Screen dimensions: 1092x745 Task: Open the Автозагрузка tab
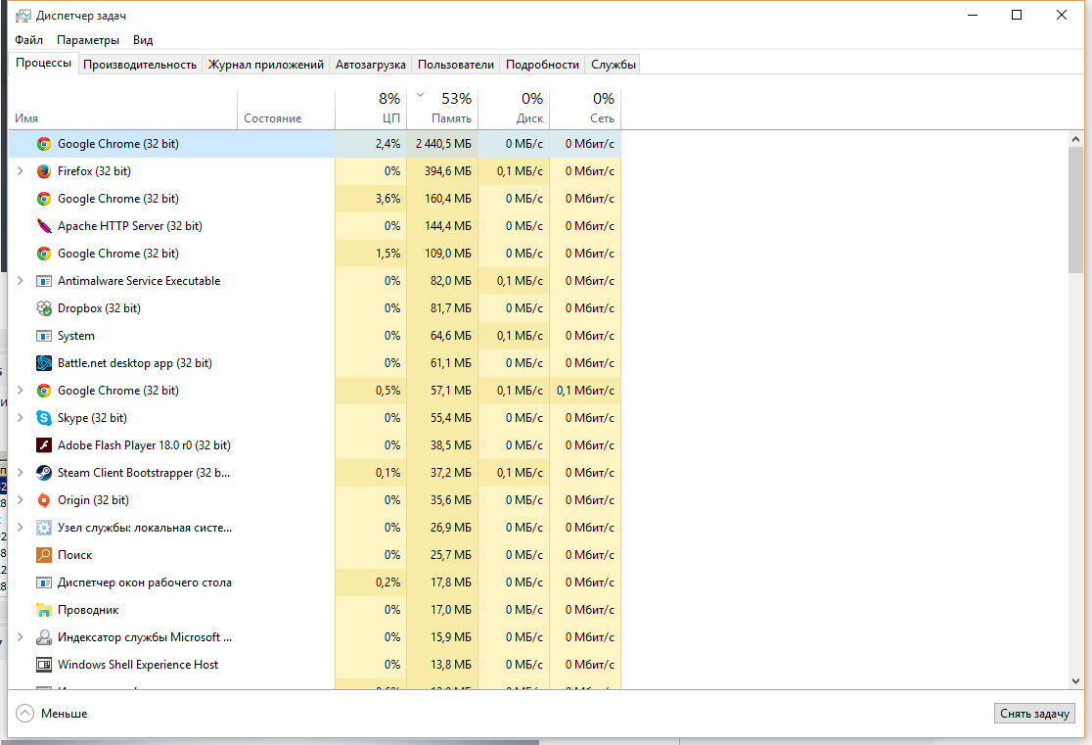(x=371, y=65)
